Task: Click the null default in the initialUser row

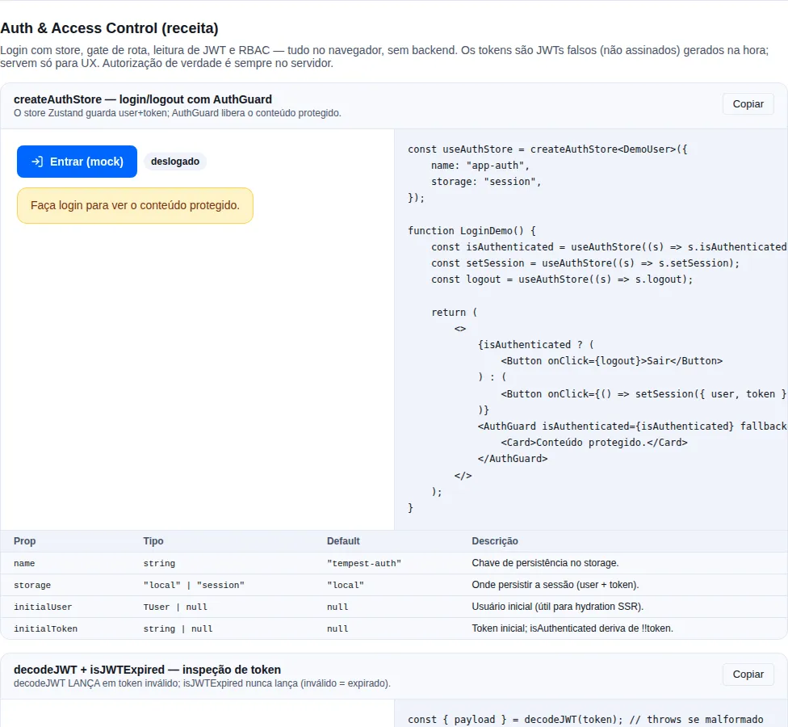Action: 337,607
